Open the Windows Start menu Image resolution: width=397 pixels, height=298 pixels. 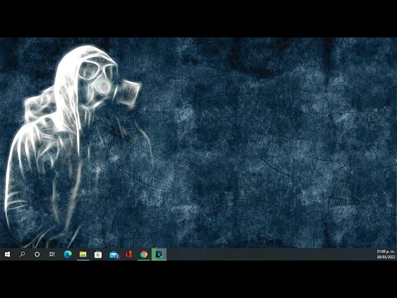7,254
